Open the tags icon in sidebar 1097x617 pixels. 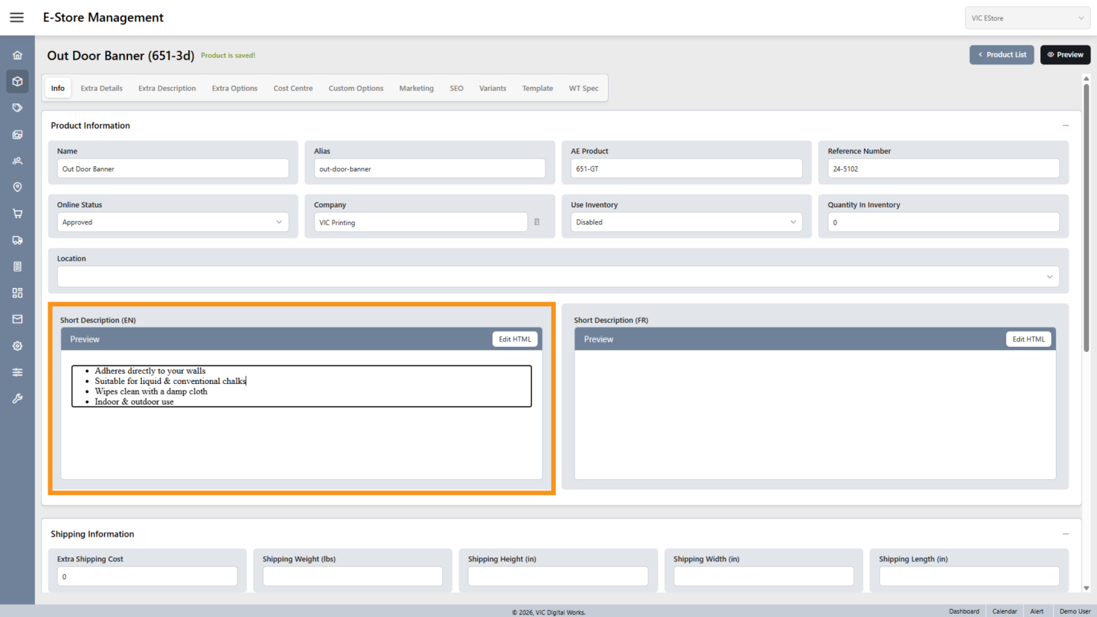(x=18, y=108)
